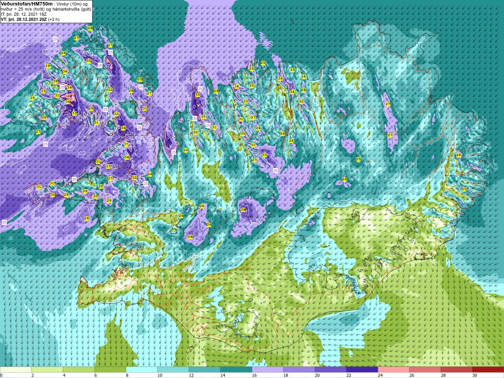504x378 pixels.
Task: Click the "22" value on the legend scale
Action: (349, 375)
